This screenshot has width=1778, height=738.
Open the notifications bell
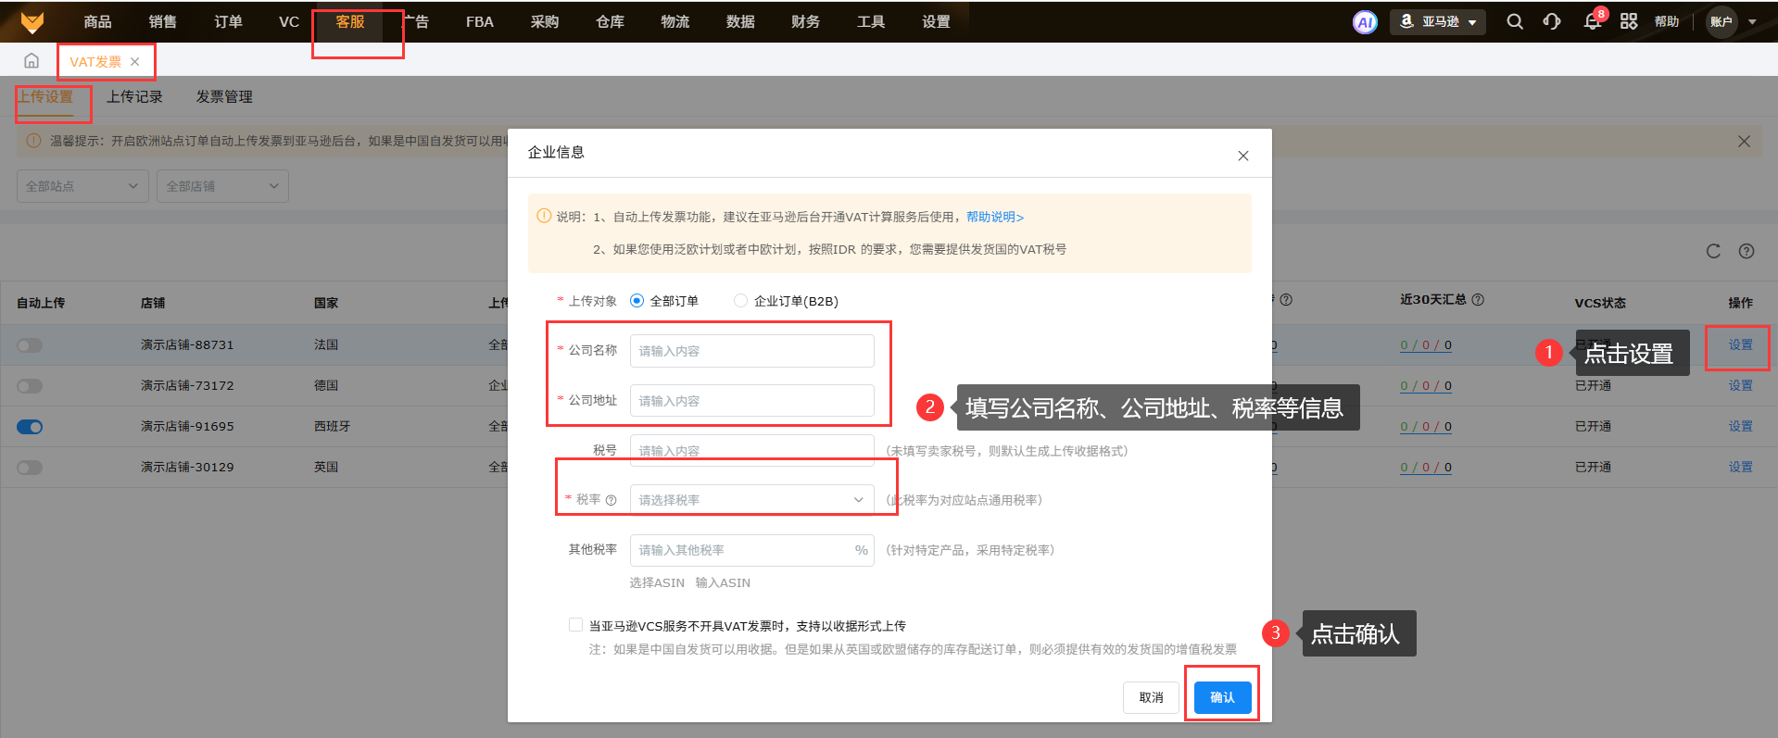(x=1593, y=21)
